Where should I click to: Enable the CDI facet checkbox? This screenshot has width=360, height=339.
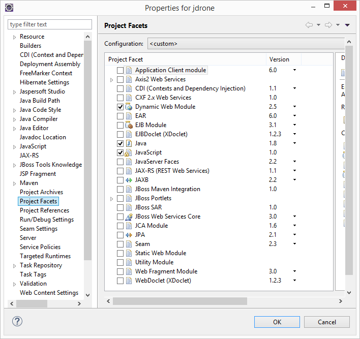coord(120,88)
